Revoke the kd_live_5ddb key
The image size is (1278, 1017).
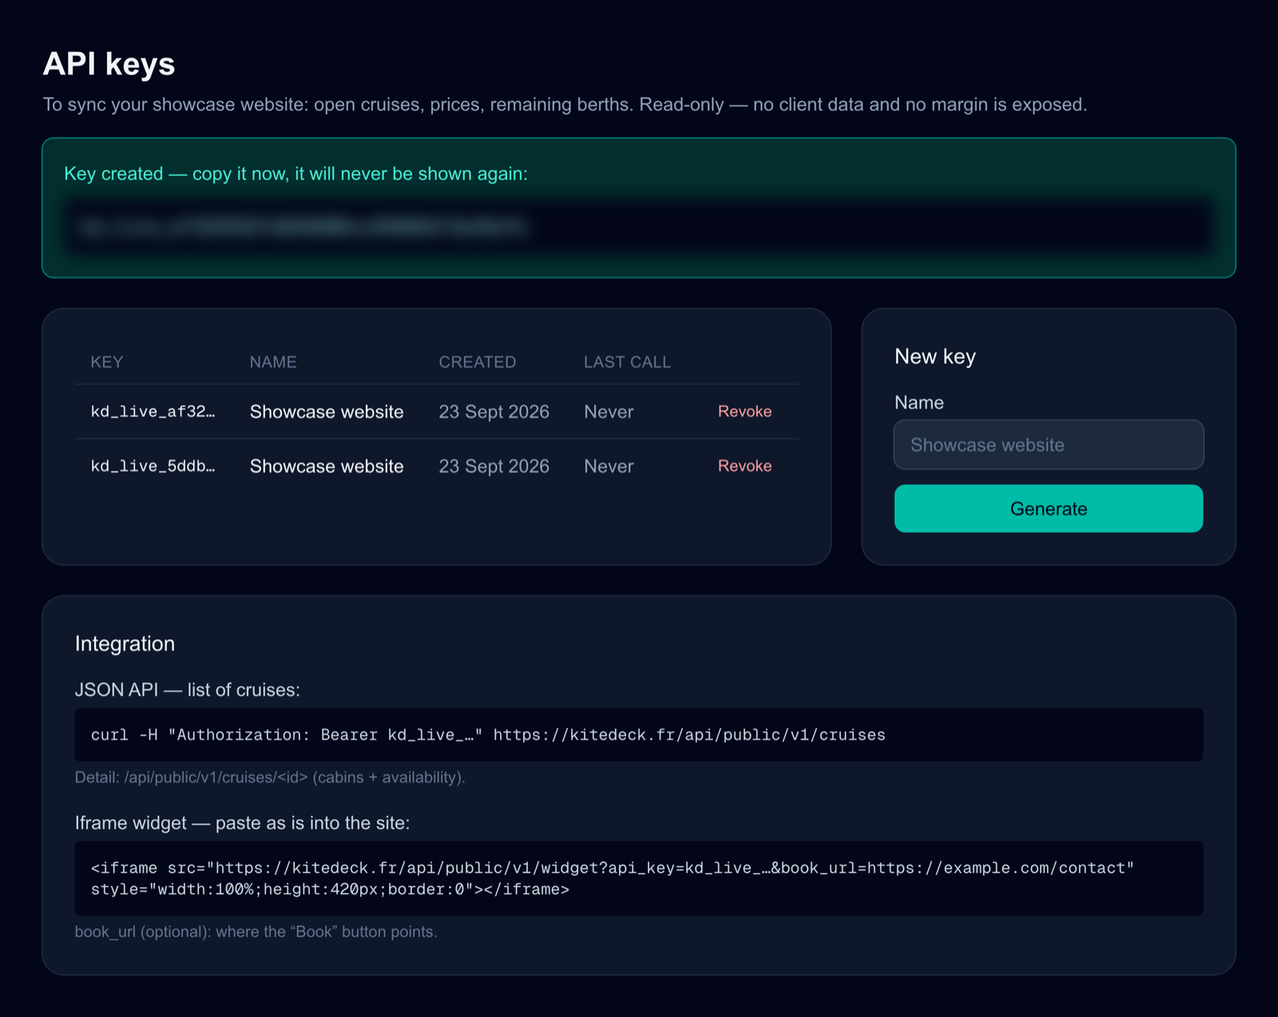click(x=744, y=466)
